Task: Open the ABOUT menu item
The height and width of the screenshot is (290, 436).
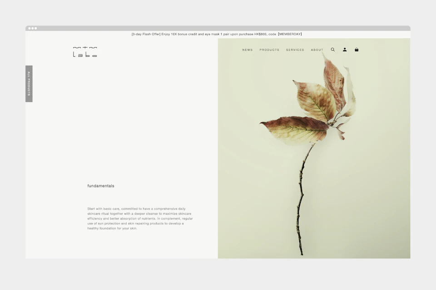Action: point(317,50)
